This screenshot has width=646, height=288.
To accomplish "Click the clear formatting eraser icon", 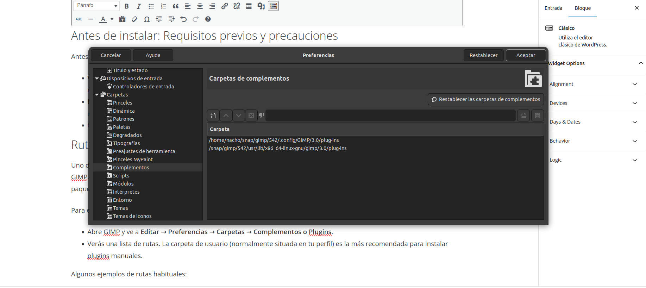I will click(134, 19).
